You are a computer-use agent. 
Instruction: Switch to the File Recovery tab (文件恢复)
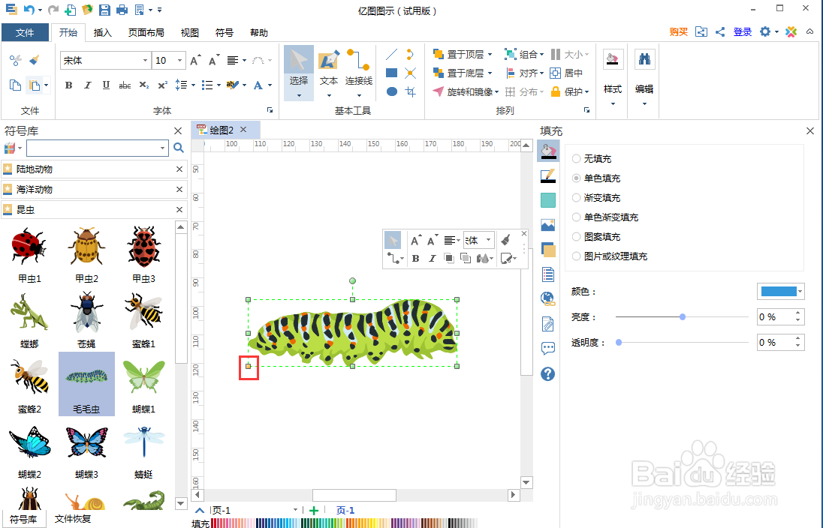click(x=73, y=518)
